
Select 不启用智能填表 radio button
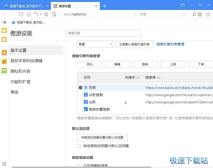79,166
